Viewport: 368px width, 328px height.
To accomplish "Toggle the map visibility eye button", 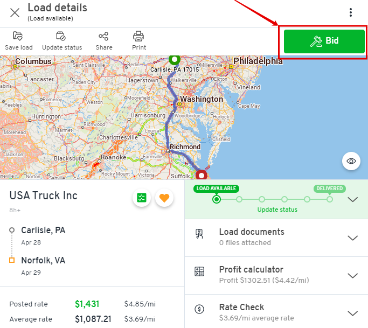I will (351, 161).
